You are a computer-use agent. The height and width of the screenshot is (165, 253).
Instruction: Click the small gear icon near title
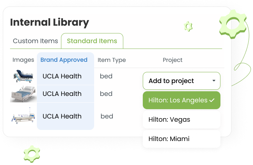click(188, 26)
